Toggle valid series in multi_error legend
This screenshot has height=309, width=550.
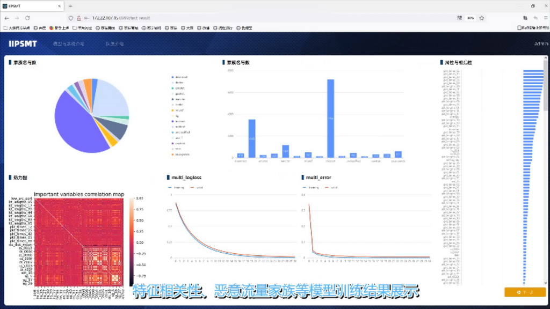click(x=330, y=187)
